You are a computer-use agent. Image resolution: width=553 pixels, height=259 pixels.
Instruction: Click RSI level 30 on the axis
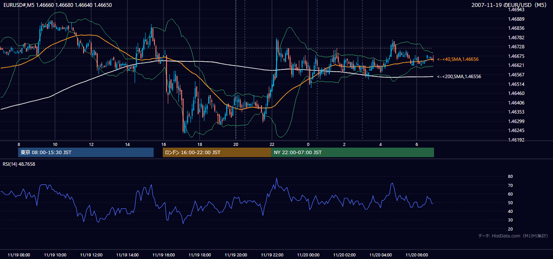[x=510, y=220]
